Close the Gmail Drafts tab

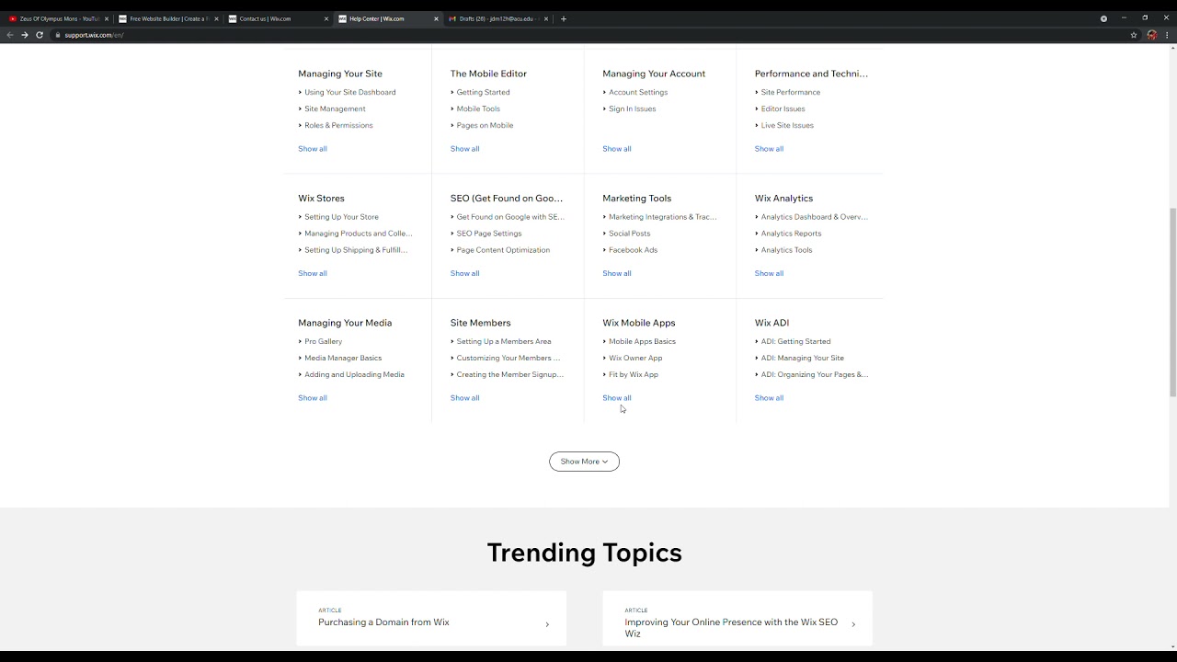[x=545, y=18]
